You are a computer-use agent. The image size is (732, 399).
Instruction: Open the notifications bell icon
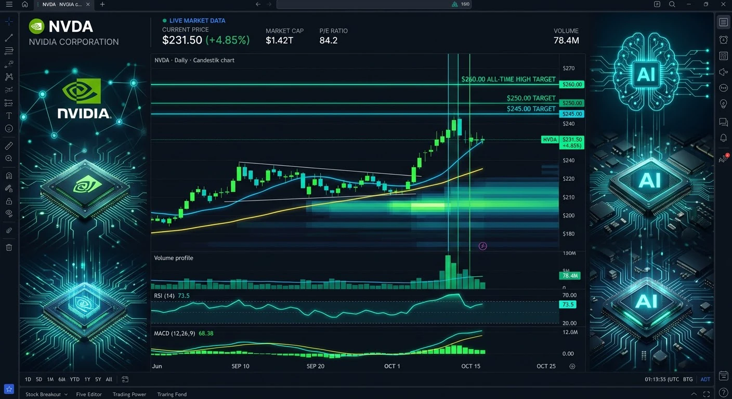pos(723,138)
